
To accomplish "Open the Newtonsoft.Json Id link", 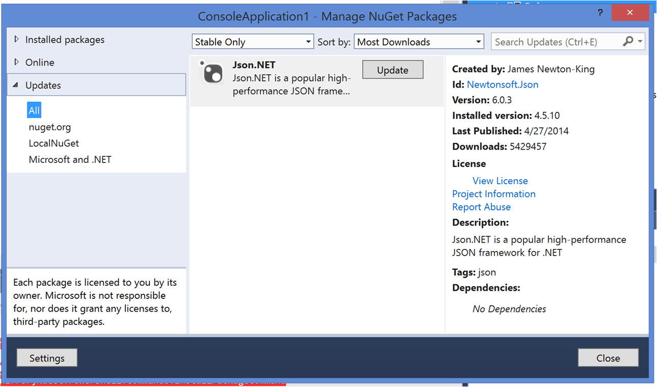I will click(502, 85).
